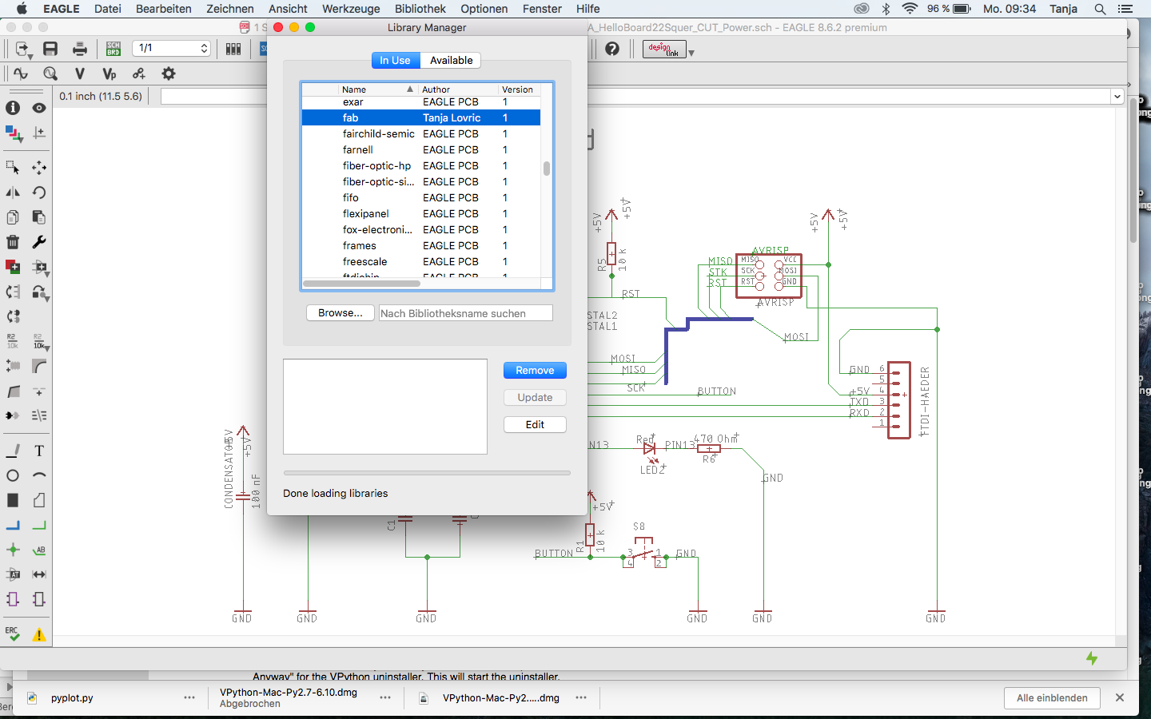Click the simulation waveform icon
Screen dimensions: 1151x719
point(21,73)
